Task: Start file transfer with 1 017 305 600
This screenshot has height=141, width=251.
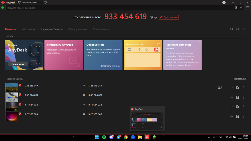Action: (x=237, y=116)
